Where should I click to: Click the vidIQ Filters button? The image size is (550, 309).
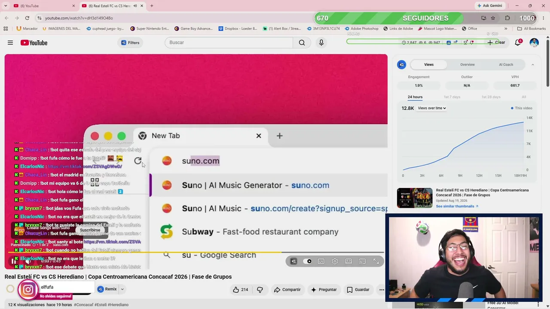pos(130,42)
